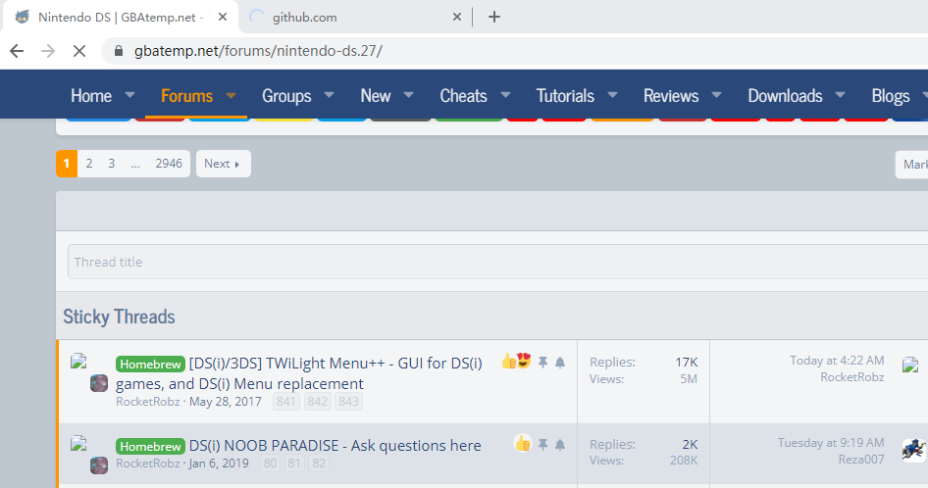This screenshot has width=928, height=488.
Task: Open page 841 of TWiLight thread
Action: pyautogui.click(x=285, y=402)
